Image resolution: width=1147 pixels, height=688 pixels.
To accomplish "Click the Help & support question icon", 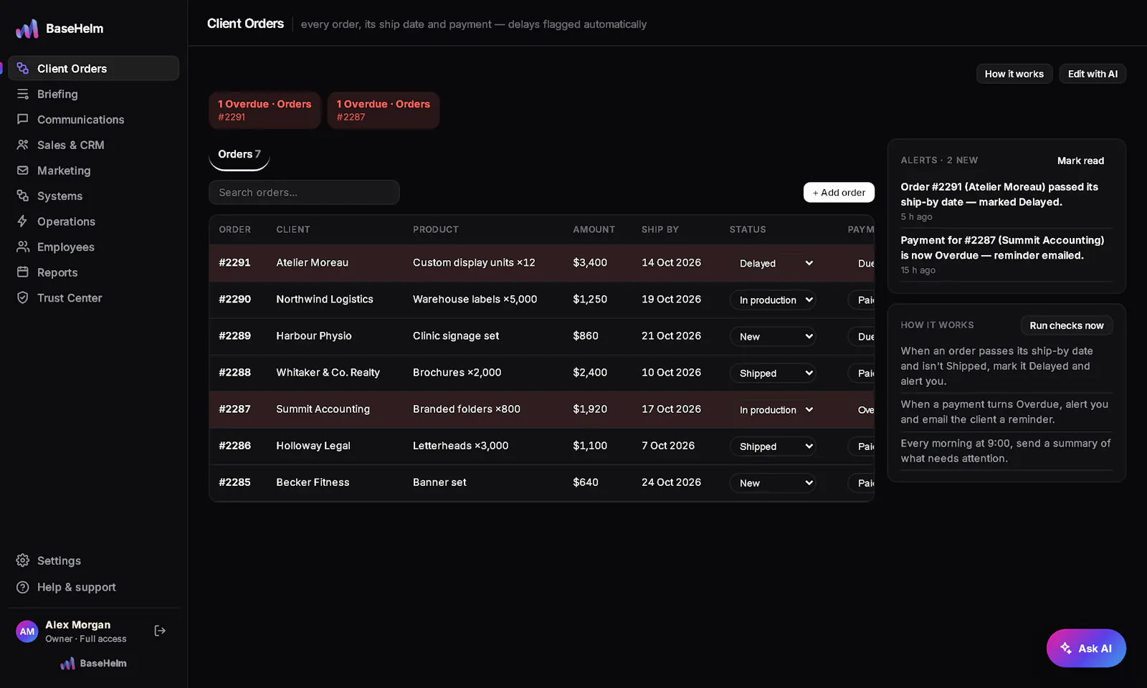I will pos(23,587).
